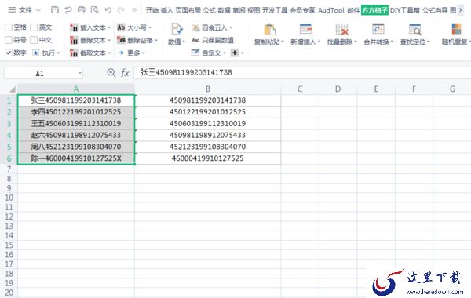Click the 数值 document icon
Viewport: 471px width, 298px height.
(x=177, y=30)
